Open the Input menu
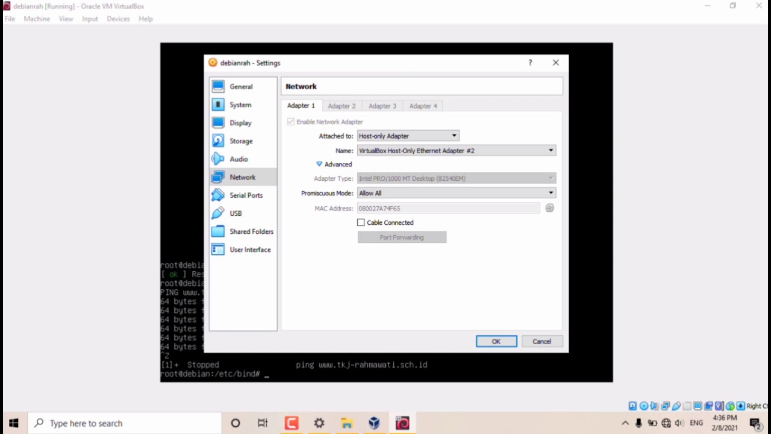This screenshot has height=434, width=771. pyautogui.click(x=90, y=19)
